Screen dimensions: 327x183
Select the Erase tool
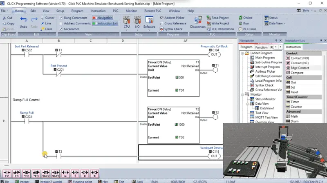[47, 29]
